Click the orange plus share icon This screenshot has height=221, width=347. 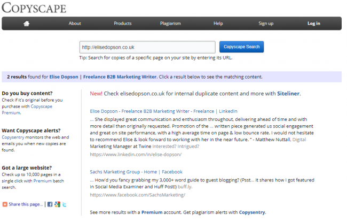click(x=5, y=204)
